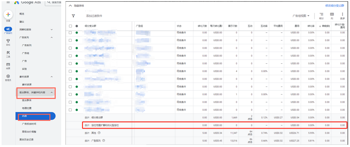Select 广告组 in sidebar
The height and width of the screenshot is (147, 350).
[x=25, y=53]
